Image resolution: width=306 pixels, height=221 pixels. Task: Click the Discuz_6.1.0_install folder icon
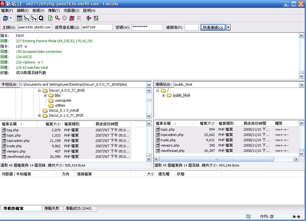[45, 111]
